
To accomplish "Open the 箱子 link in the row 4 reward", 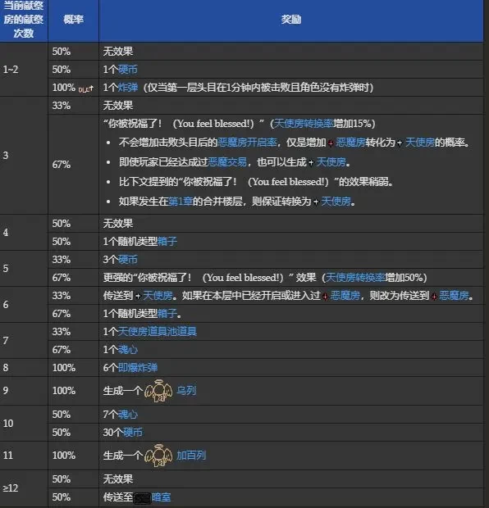I will pos(167,242).
